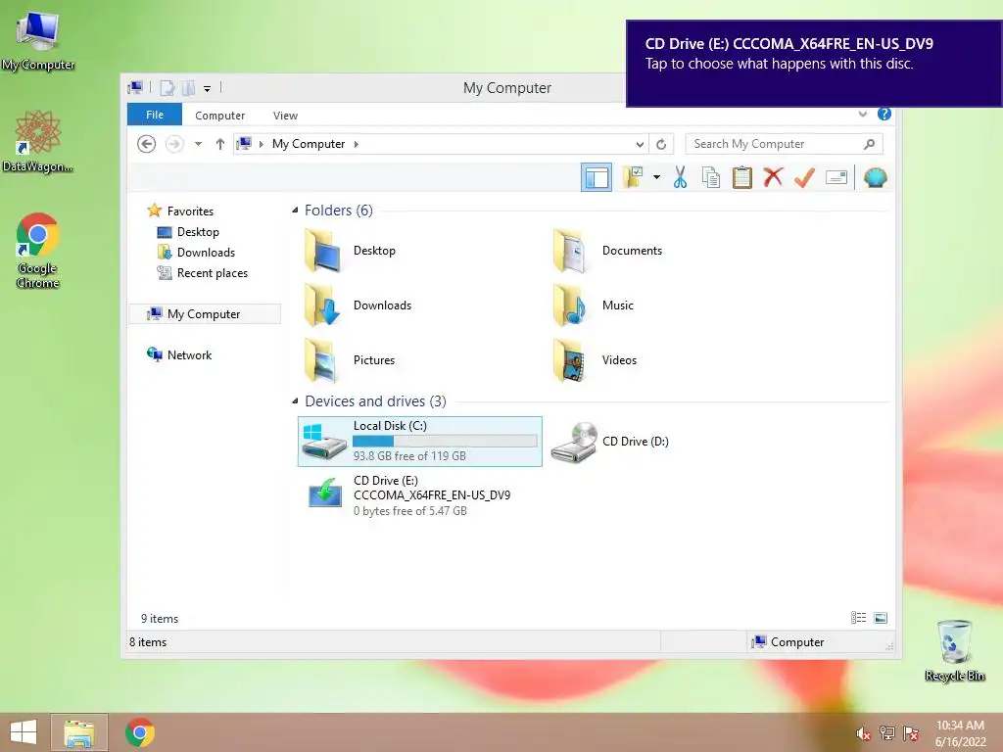Screen dimensions: 1003x752
Task: Switch to details view button
Action: (858, 618)
